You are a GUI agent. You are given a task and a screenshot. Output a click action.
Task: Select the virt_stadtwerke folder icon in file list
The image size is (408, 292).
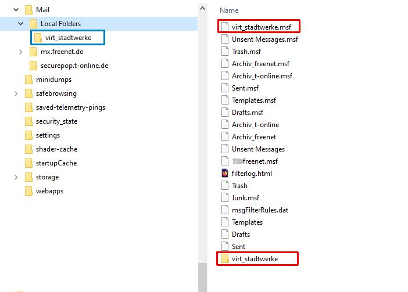point(226,259)
